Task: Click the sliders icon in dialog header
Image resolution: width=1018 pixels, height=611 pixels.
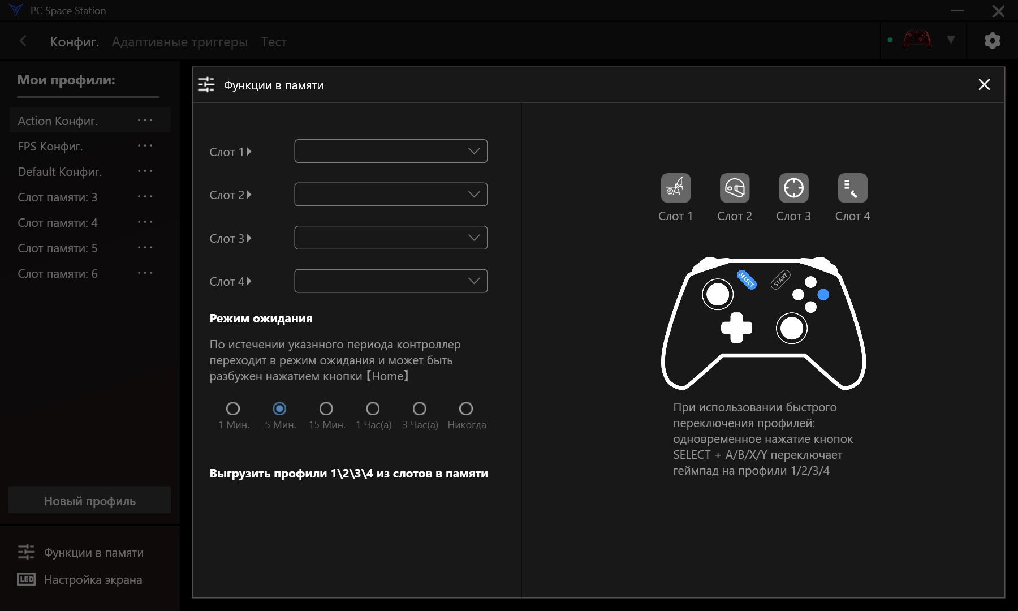Action: (x=206, y=85)
